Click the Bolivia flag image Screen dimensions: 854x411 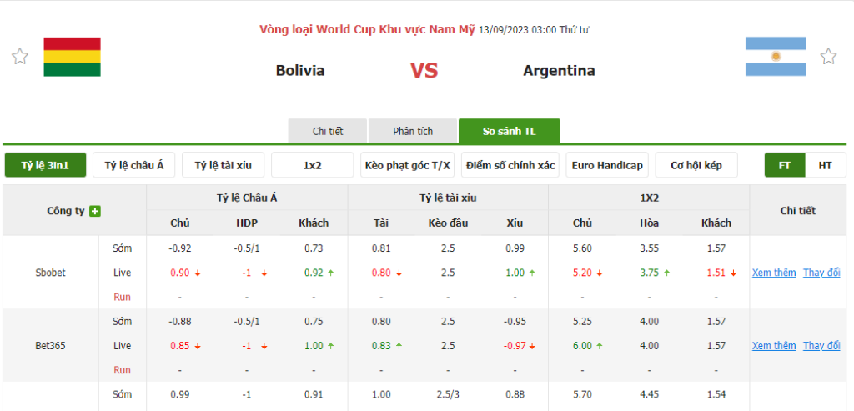[72, 57]
